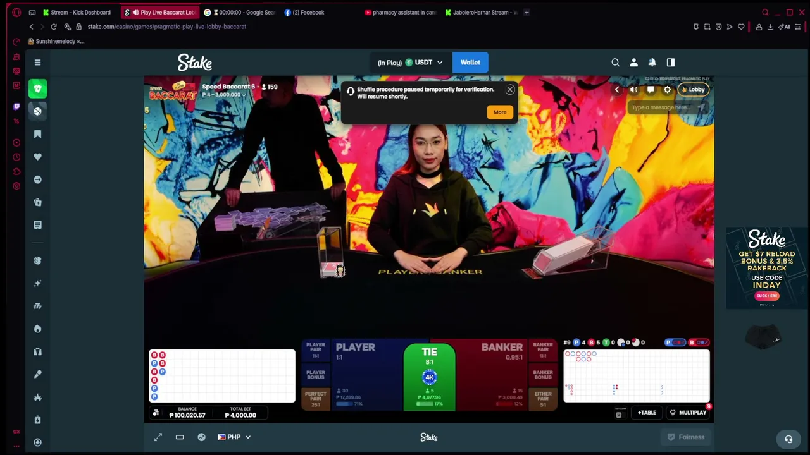The image size is (810, 455).
Task: Place a bet on BANKER
Action: tap(492, 375)
